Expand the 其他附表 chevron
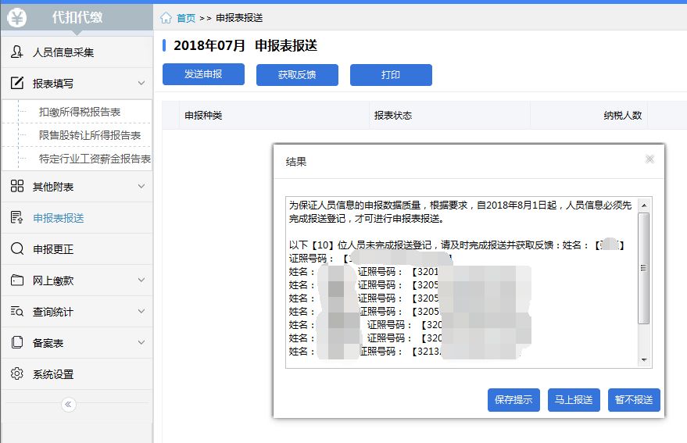 click(141, 186)
